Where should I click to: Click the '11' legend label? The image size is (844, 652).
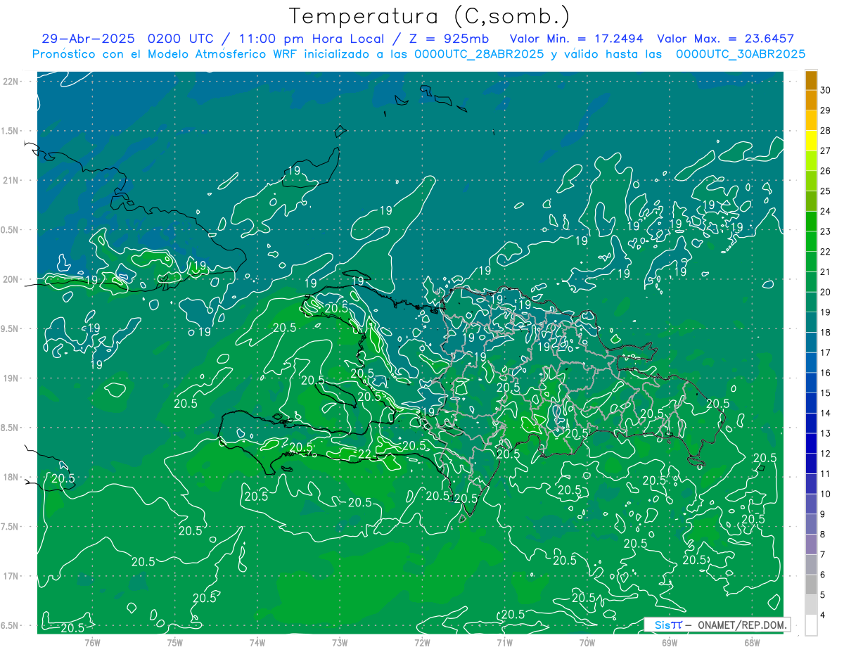coord(826,474)
